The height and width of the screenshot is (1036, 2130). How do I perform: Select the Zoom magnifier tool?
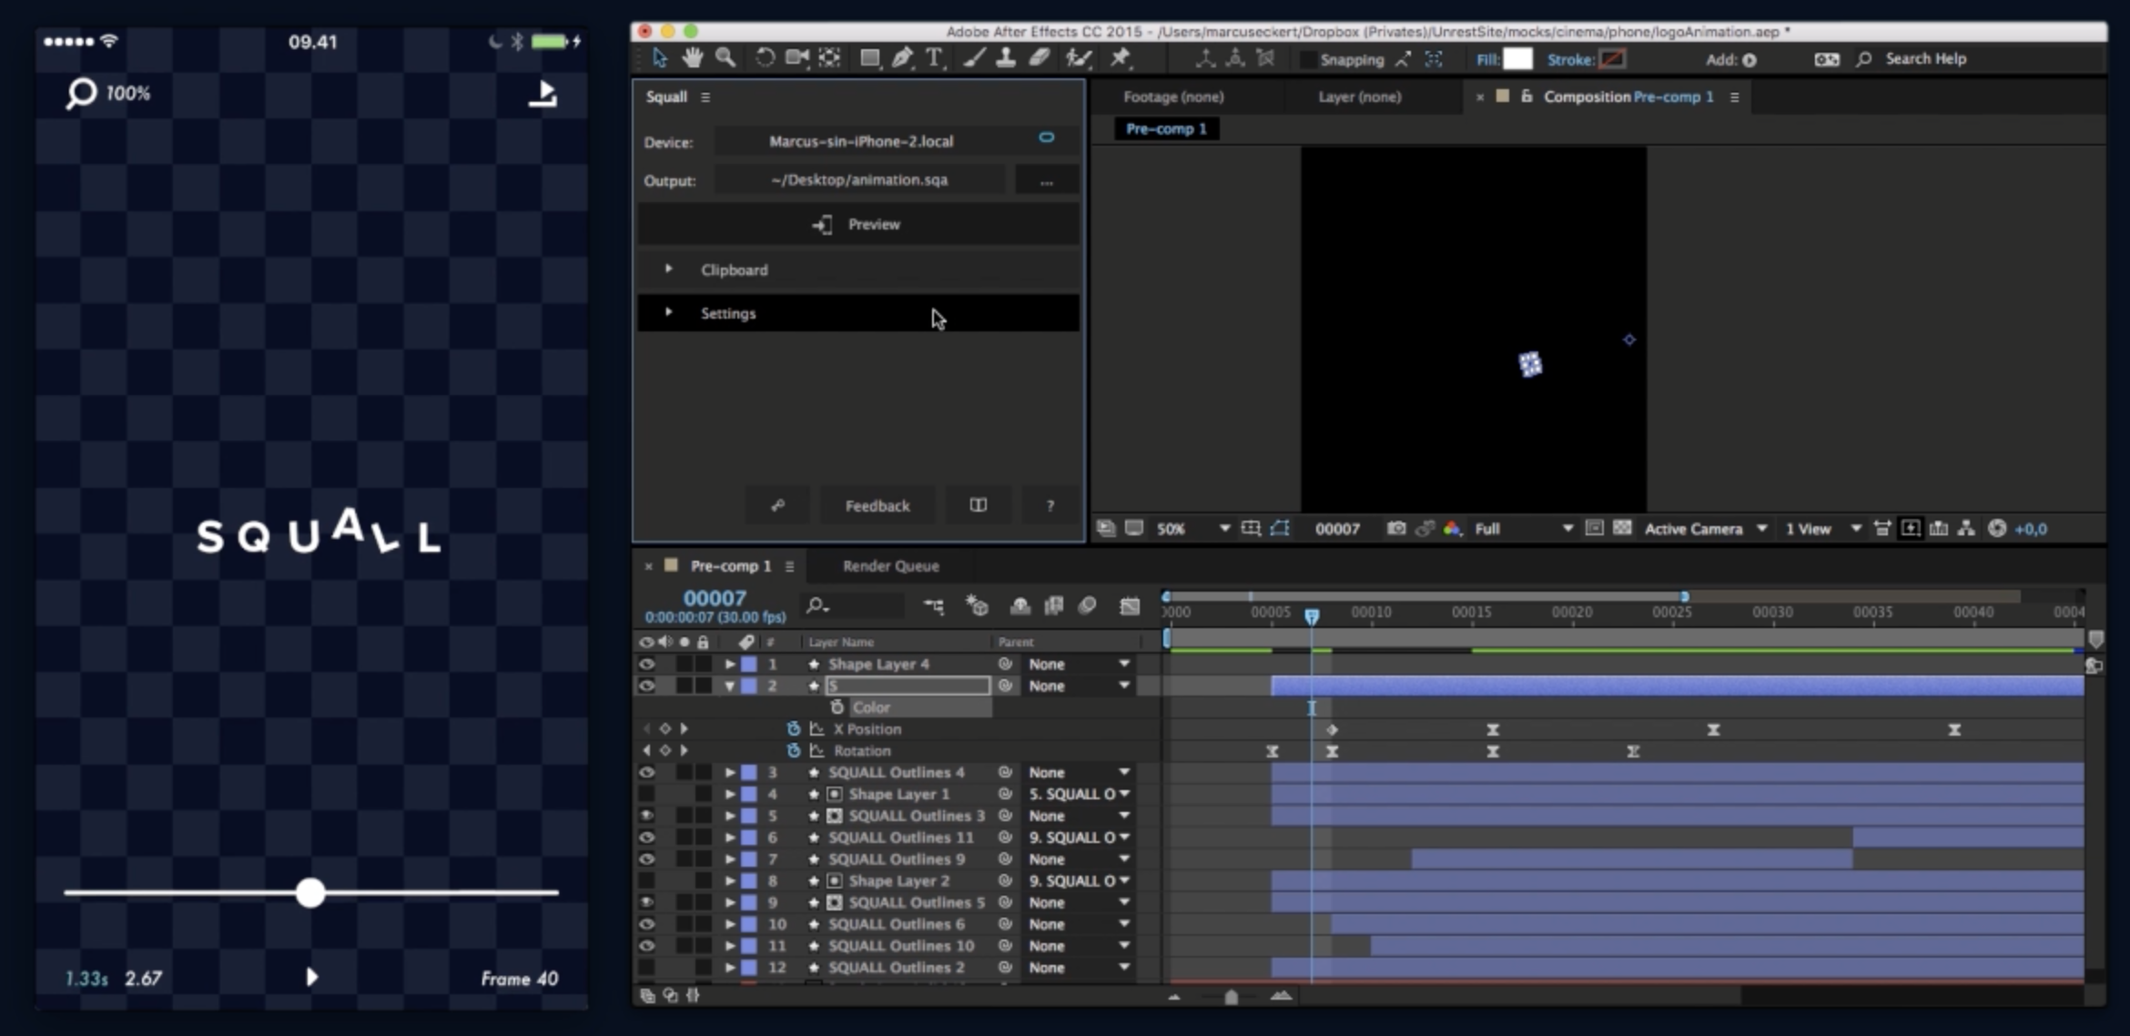click(x=725, y=58)
